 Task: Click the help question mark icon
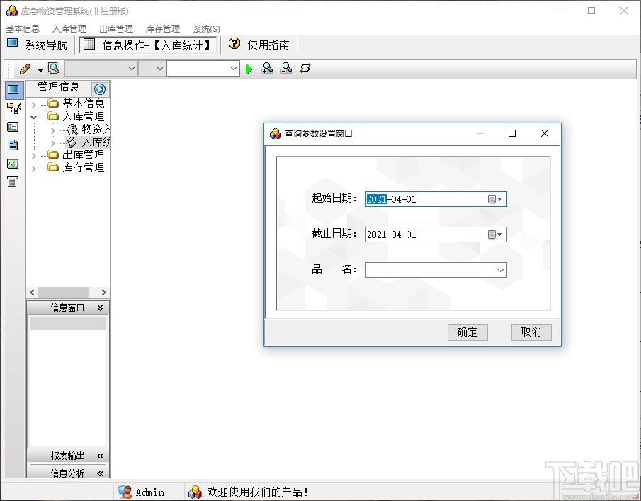point(234,43)
